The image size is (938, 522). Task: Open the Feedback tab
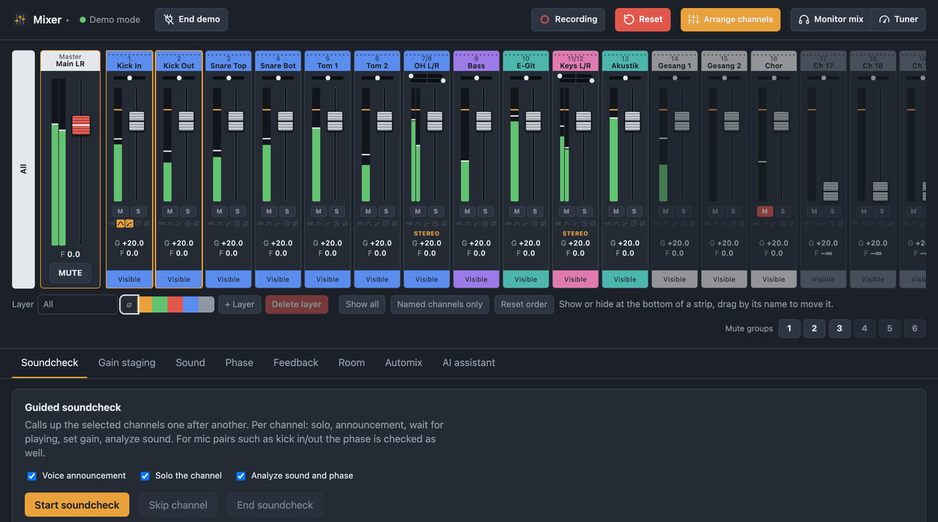(295, 363)
